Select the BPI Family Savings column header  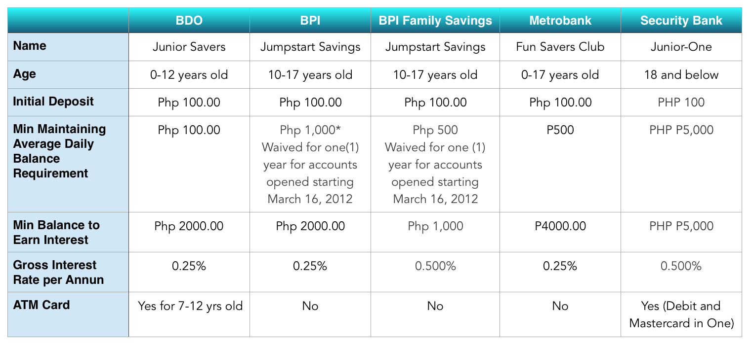435,21
